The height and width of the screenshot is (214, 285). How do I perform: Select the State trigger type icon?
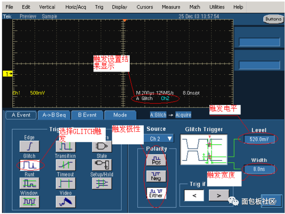[102, 165]
